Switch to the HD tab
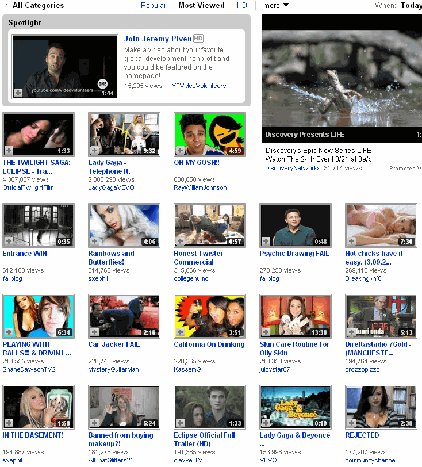422x467 pixels. (242, 5)
